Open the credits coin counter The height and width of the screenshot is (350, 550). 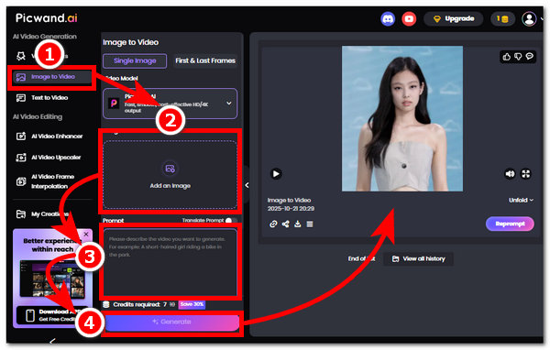pos(502,18)
